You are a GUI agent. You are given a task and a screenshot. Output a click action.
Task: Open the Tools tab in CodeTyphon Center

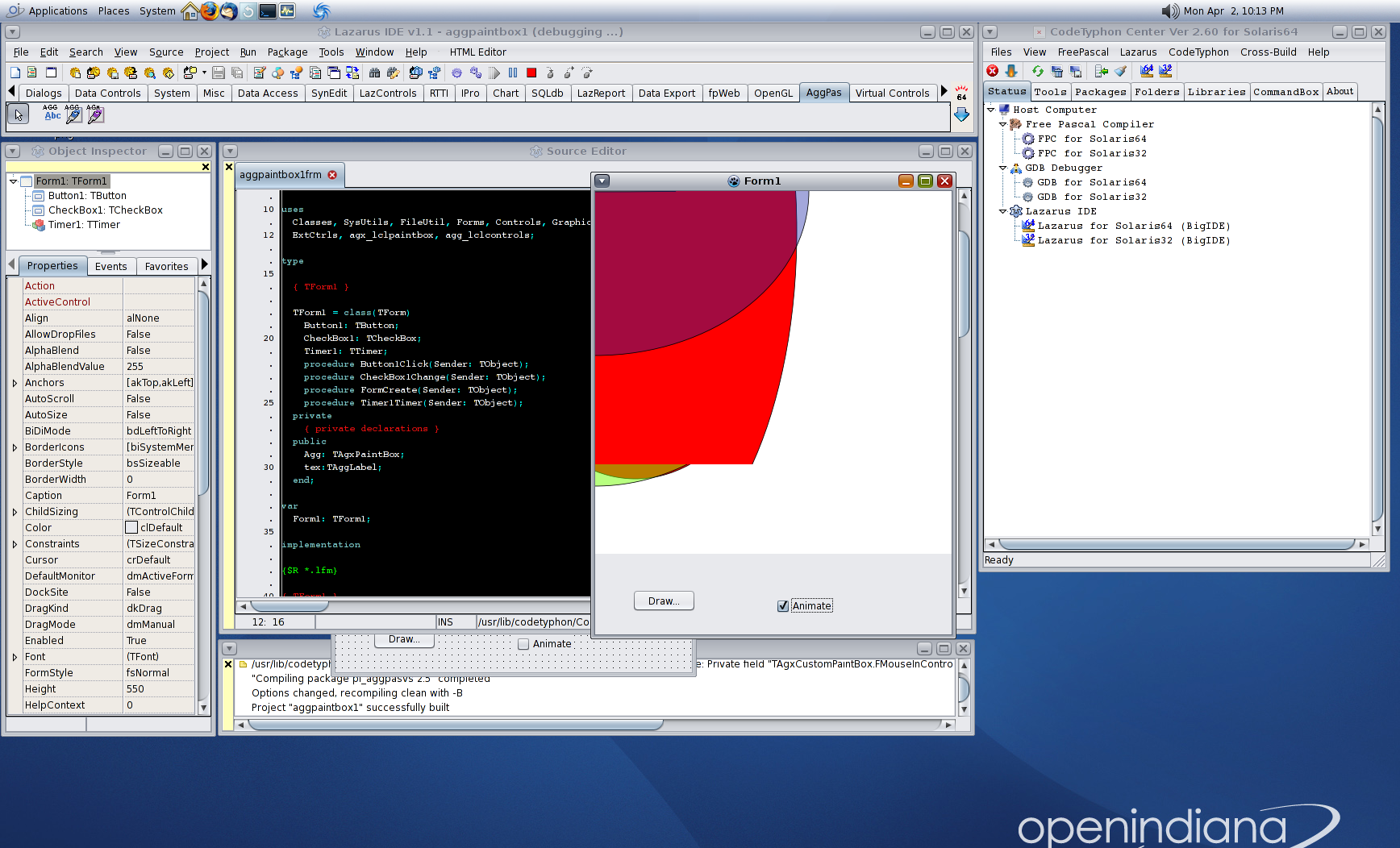1050,92
